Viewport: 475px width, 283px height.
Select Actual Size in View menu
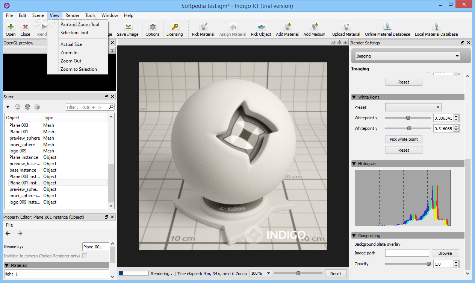71,44
